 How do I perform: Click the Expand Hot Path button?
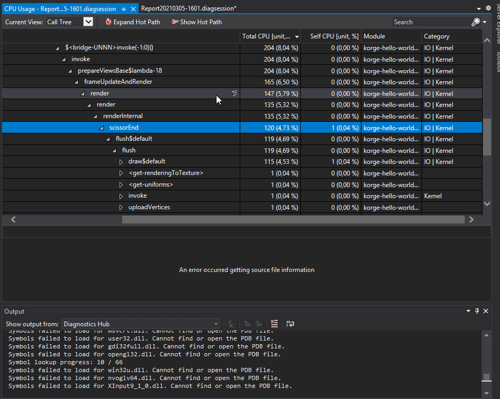click(x=133, y=22)
